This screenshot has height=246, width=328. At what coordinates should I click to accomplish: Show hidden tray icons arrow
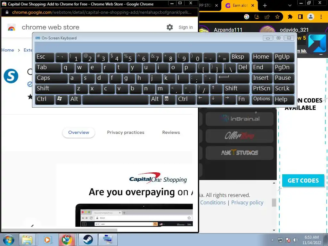(x=272, y=240)
